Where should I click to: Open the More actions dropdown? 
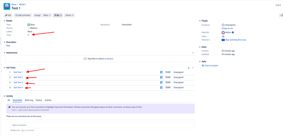click(x=47, y=15)
